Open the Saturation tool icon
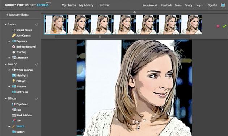 point(14,58)
